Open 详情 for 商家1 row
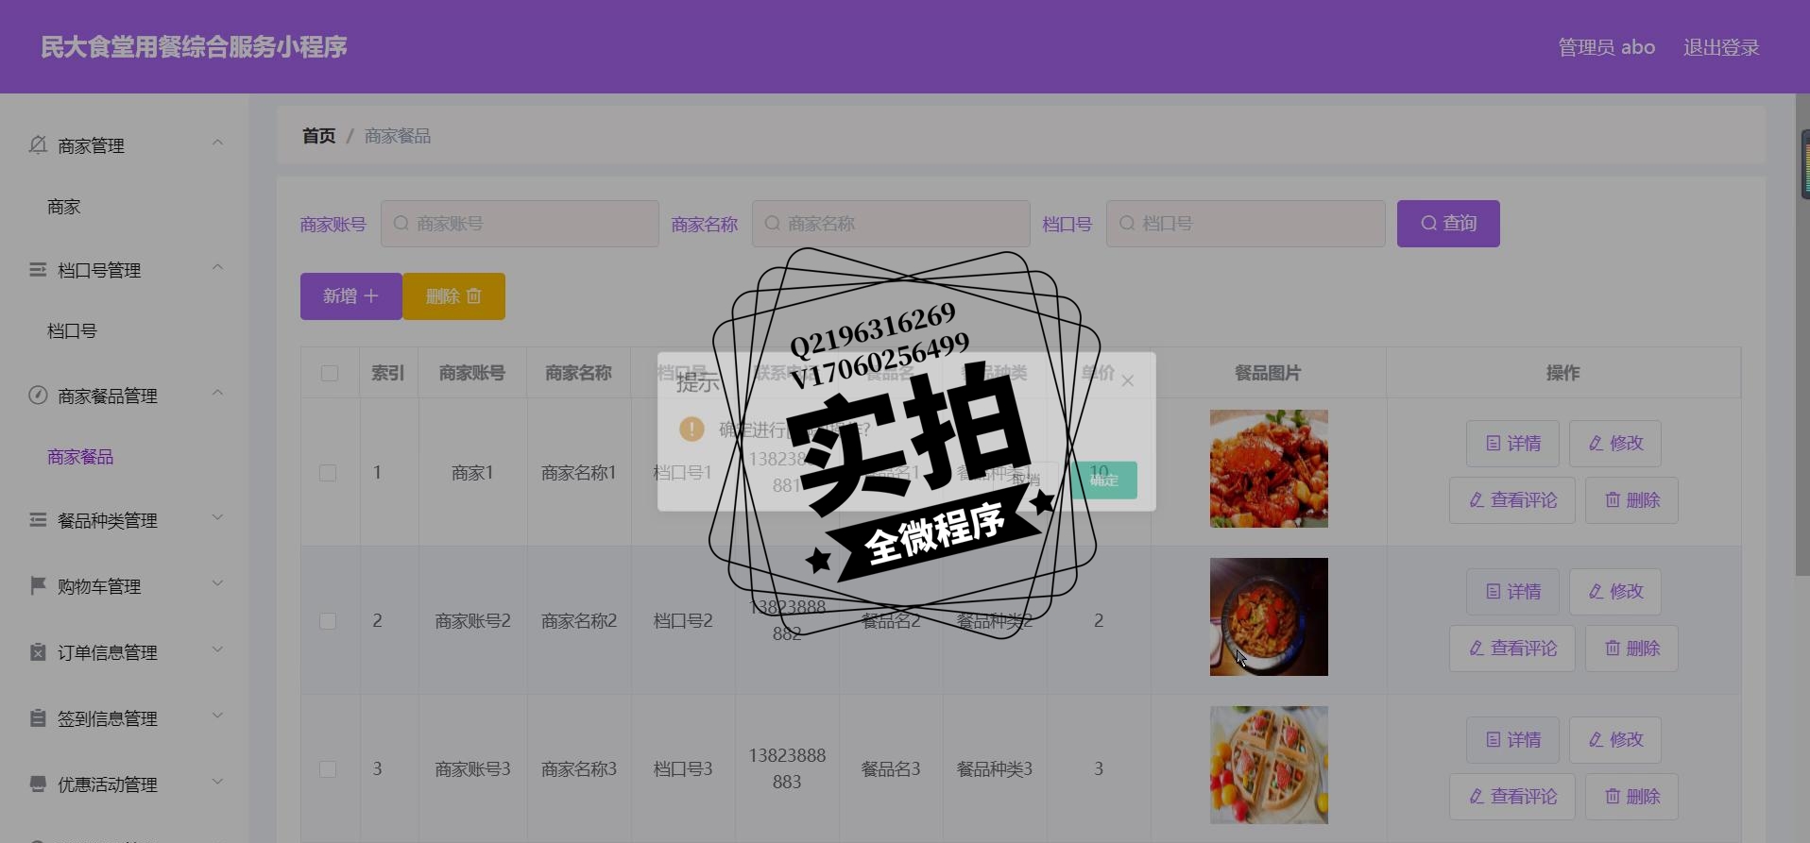The width and height of the screenshot is (1810, 843). 1512,444
